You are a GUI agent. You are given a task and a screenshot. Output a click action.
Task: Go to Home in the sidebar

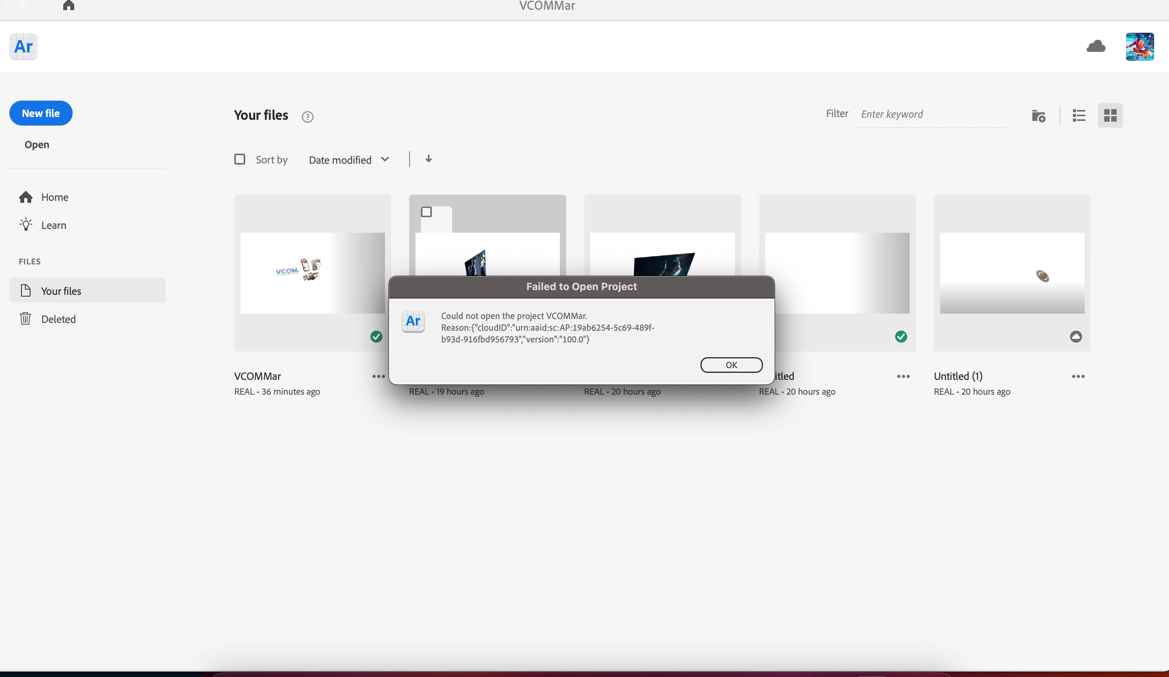(54, 197)
